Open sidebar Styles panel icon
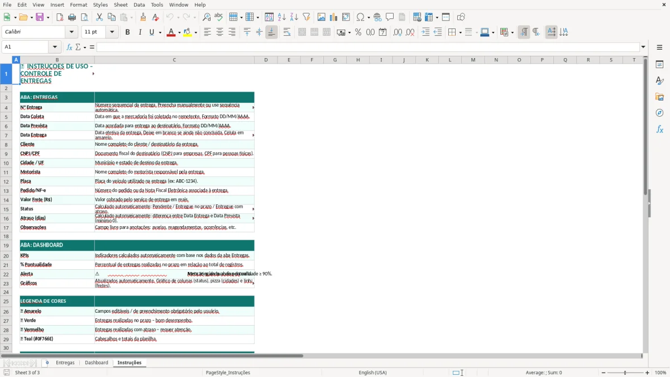This screenshot has height=377, width=670. point(659,80)
